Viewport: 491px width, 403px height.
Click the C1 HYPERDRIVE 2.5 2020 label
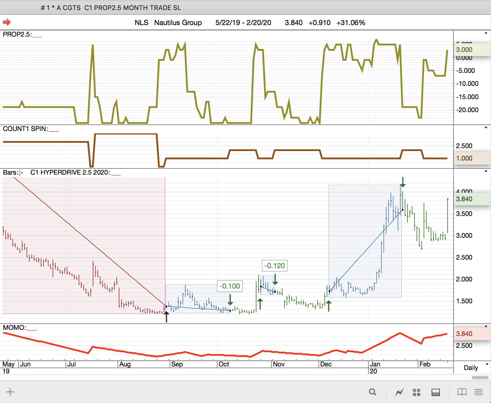click(70, 172)
